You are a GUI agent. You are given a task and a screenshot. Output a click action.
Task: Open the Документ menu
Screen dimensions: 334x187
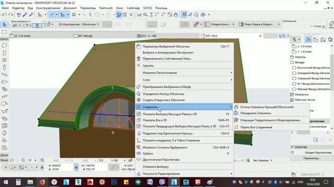70,8
